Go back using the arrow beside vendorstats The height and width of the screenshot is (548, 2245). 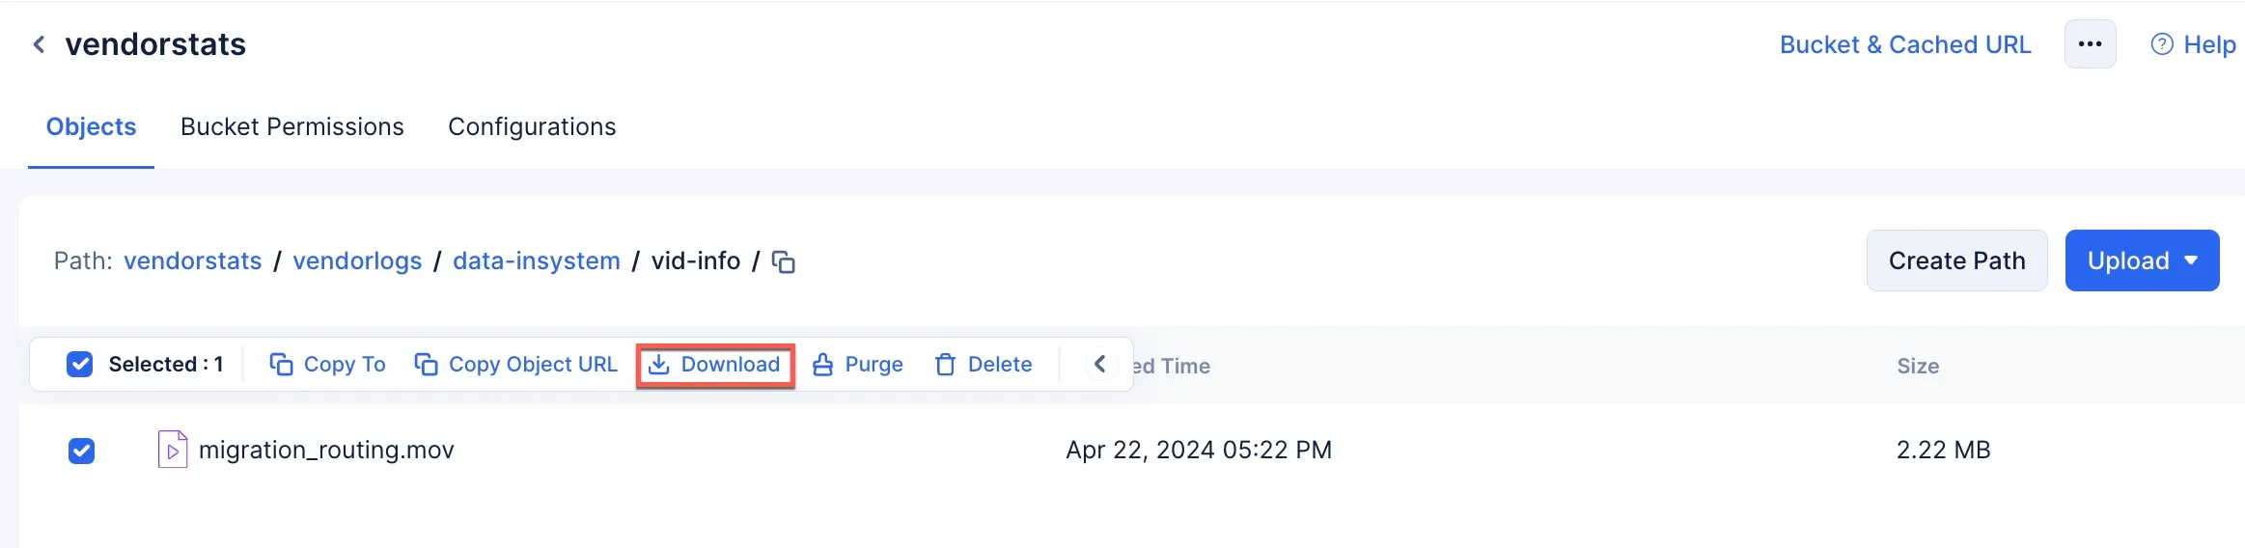tap(39, 44)
